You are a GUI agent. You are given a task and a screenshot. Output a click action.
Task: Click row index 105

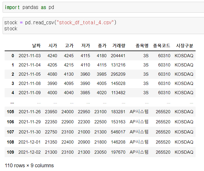(10, 112)
